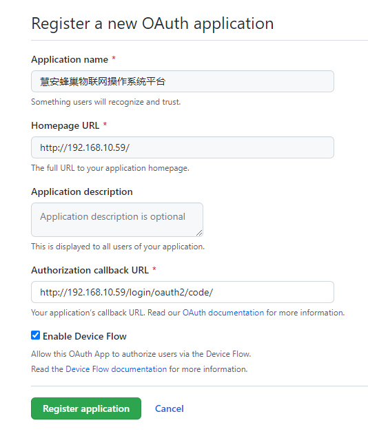Click the asterisk beside Authorization callback URL
The width and height of the screenshot is (368, 436).
(x=154, y=269)
